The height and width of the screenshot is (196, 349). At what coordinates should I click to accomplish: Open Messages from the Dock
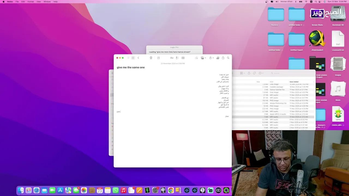tap(76, 190)
